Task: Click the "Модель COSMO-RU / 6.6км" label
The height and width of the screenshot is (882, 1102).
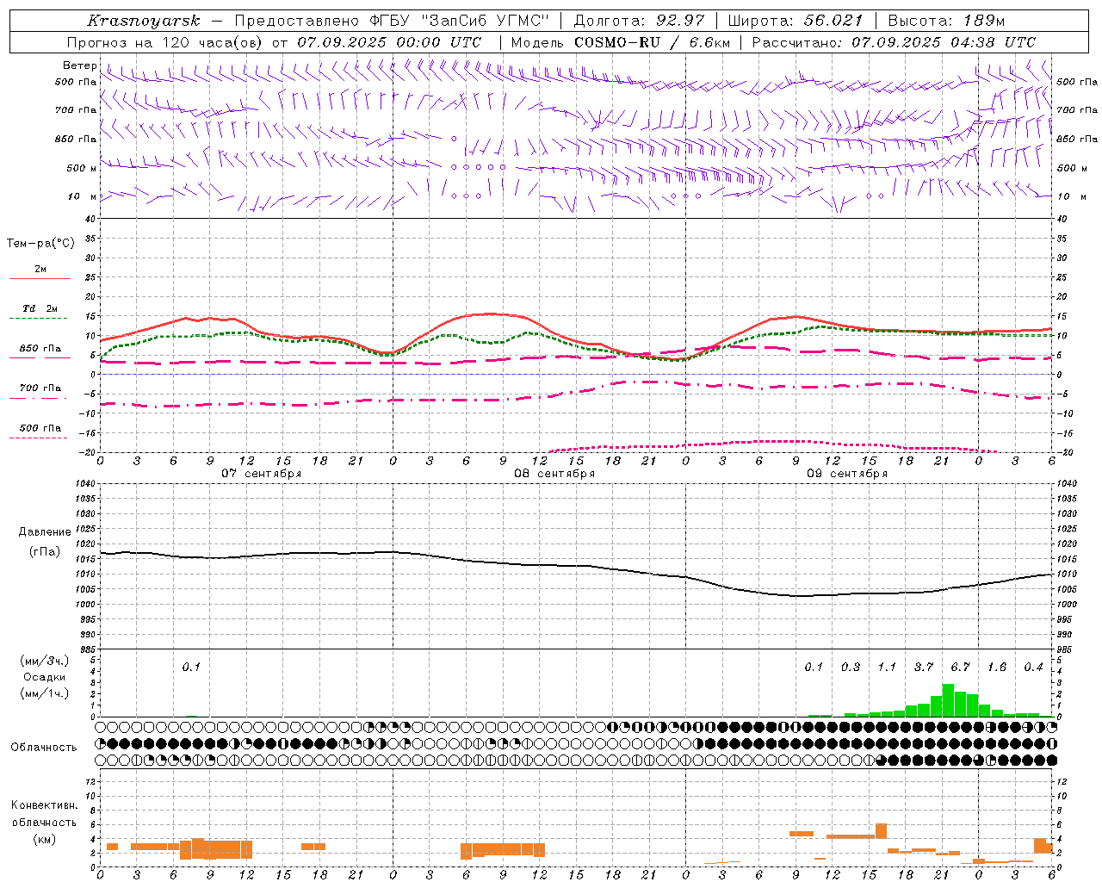Action: click(x=621, y=42)
